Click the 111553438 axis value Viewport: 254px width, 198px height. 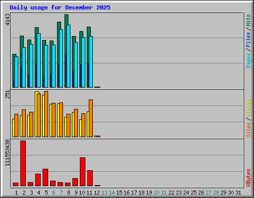coord(7,152)
